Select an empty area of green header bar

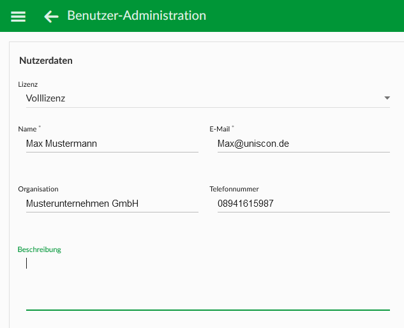pyautogui.click(x=304, y=16)
